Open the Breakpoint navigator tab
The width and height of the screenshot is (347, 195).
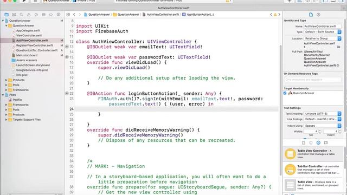click(x=51, y=15)
